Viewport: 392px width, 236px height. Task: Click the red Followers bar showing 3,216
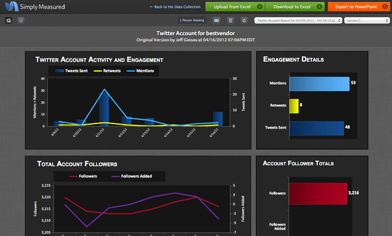[318, 194]
